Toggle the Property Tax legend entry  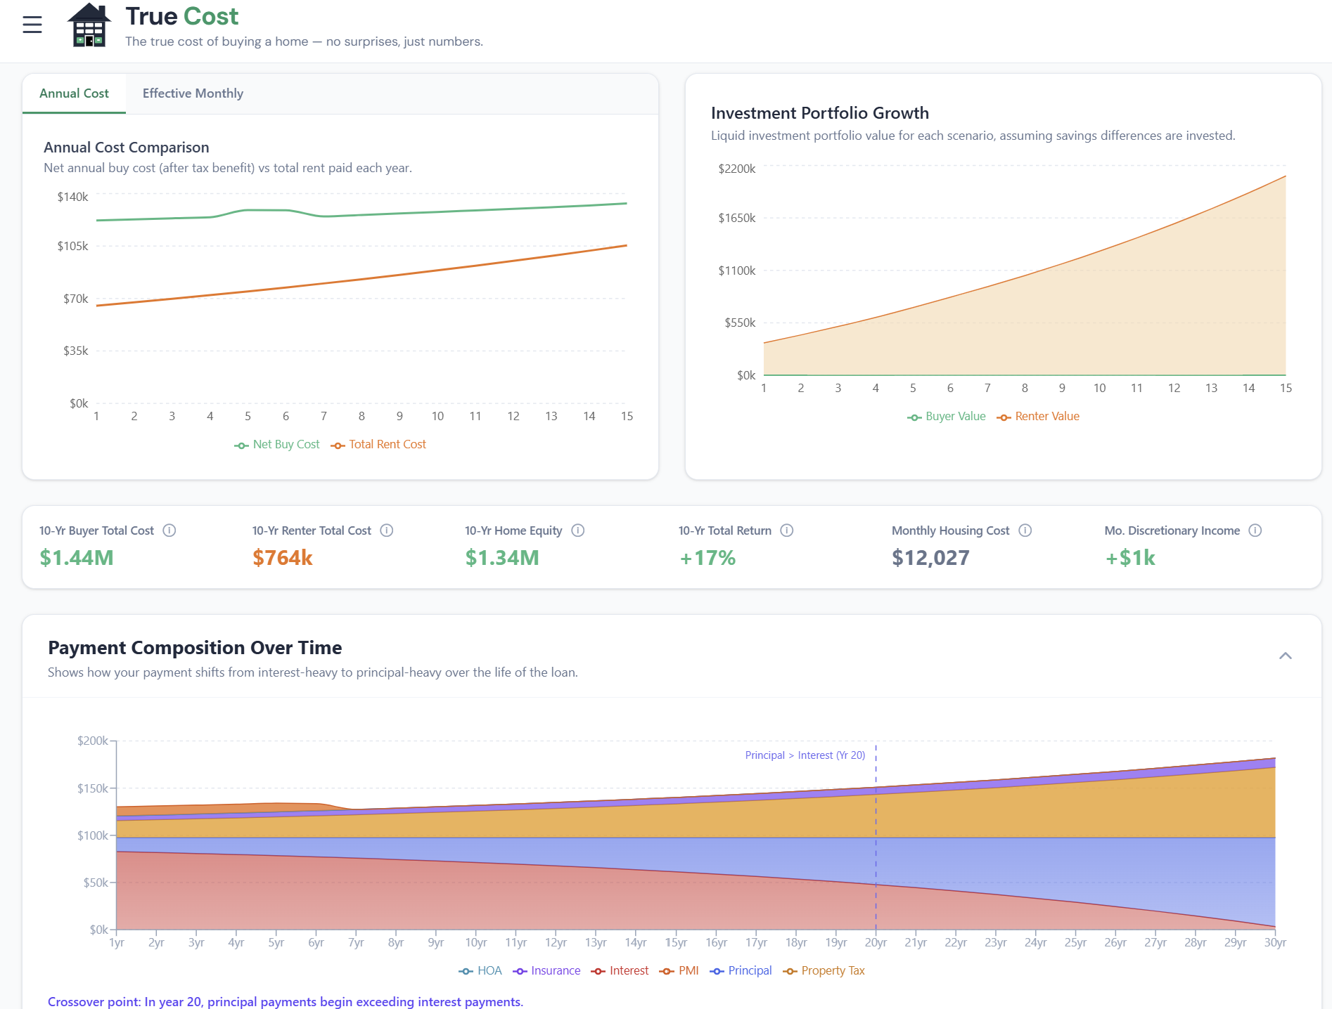(x=824, y=971)
